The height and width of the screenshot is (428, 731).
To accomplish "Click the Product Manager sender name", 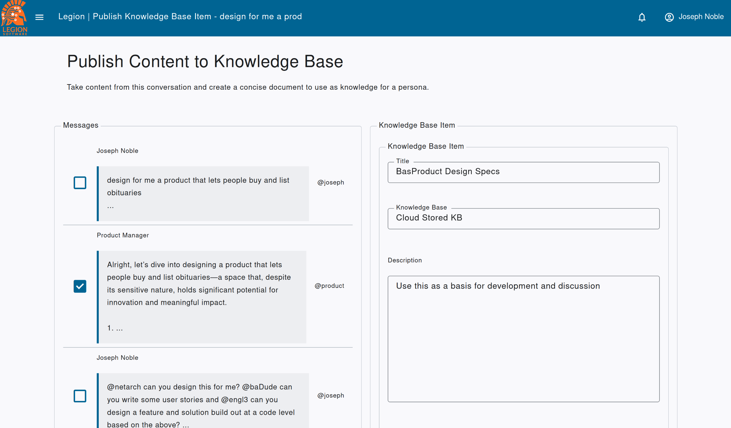I will tap(123, 235).
